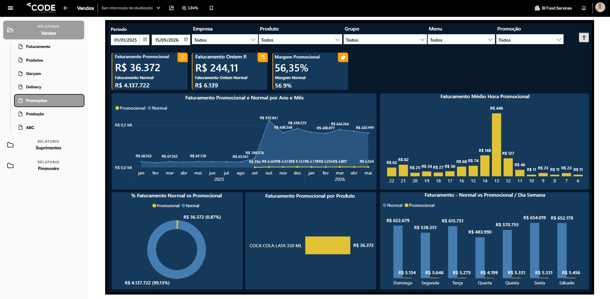Image resolution: width=610 pixels, height=299 pixels.
Task: Click the page icon beside Faturamento
Action: click(20, 46)
